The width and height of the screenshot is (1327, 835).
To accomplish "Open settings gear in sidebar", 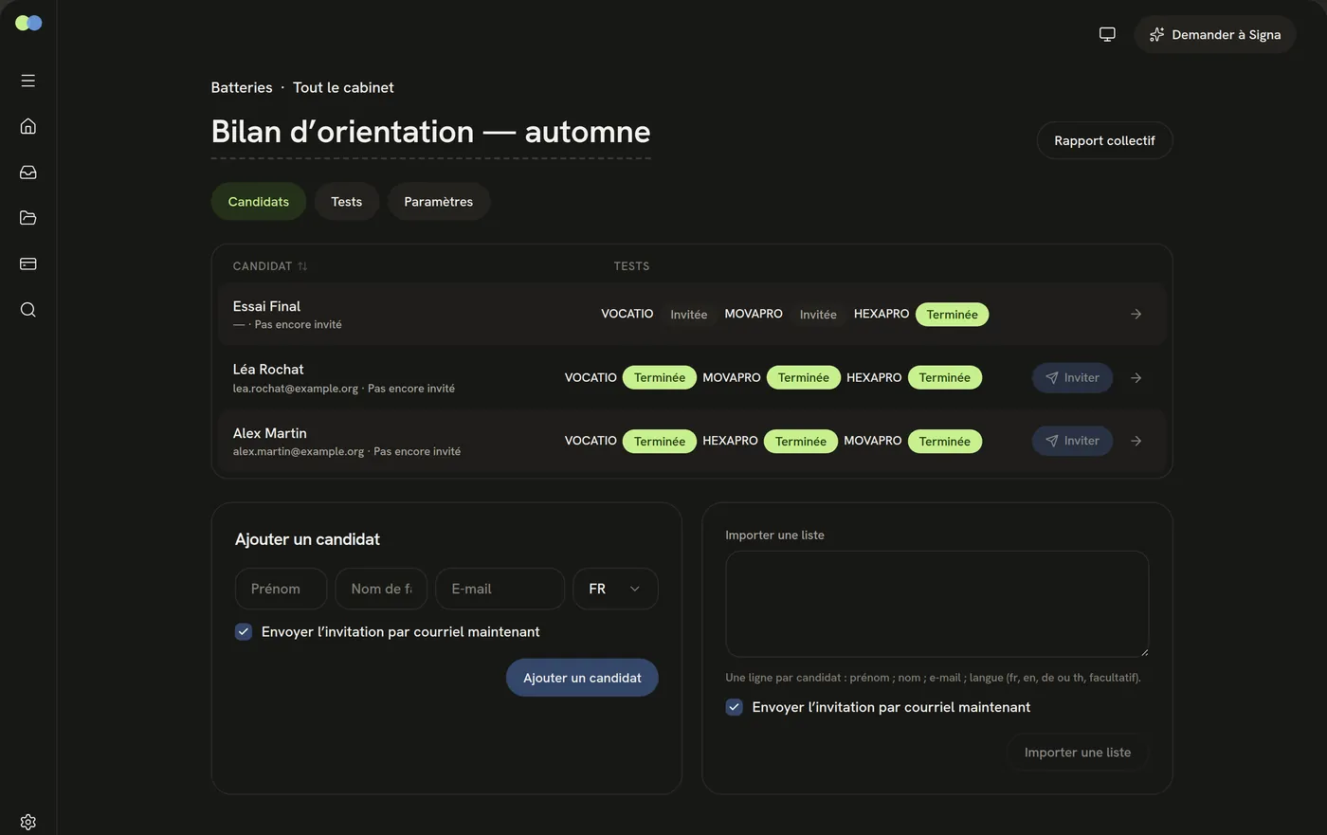I will point(27,822).
